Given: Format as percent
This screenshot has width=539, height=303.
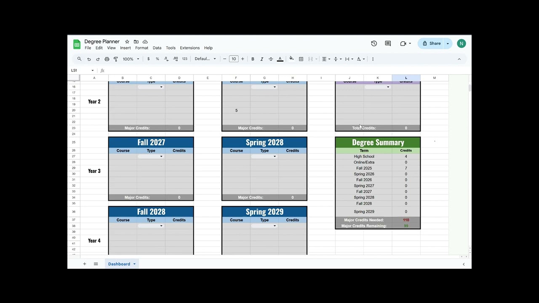Looking at the screenshot, I should (x=157, y=59).
